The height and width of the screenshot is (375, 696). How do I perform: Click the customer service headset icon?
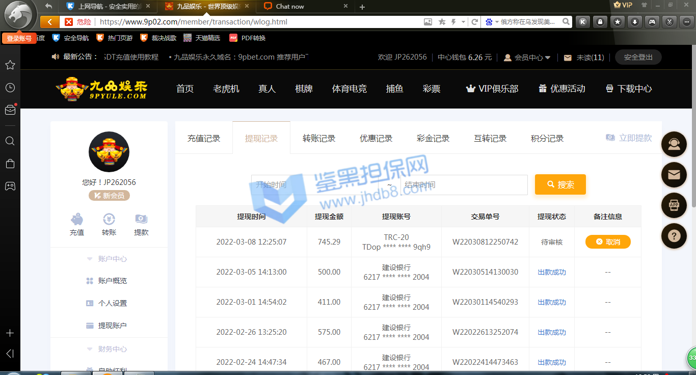(x=674, y=144)
